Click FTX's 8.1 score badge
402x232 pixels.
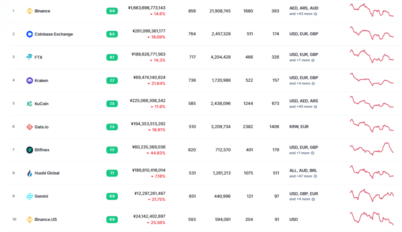pos(112,57)
